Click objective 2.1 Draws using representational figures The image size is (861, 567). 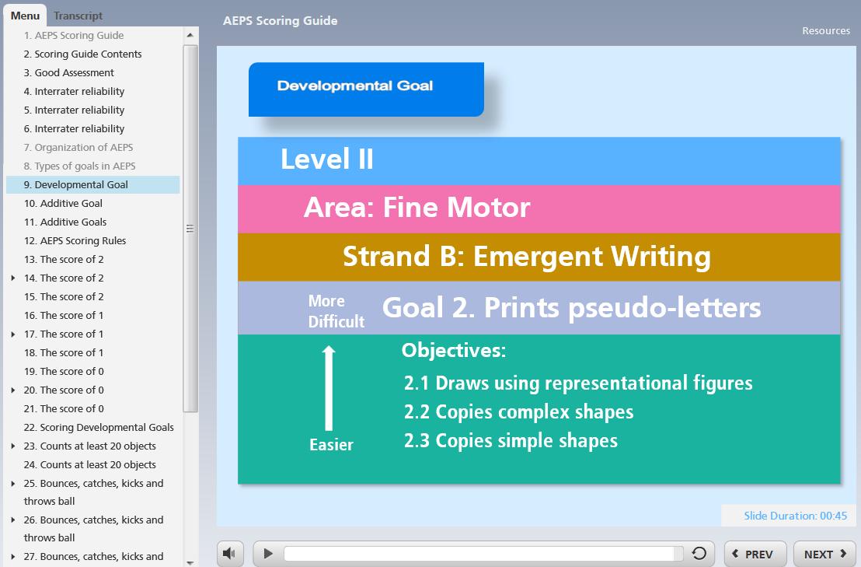click(x=578, y=383)
